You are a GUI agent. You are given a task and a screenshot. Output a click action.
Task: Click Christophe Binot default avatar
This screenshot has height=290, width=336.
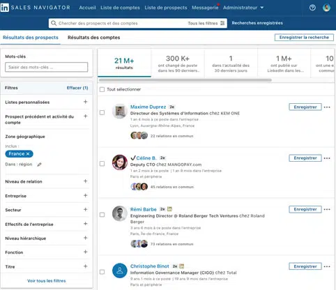pos(120,270)
